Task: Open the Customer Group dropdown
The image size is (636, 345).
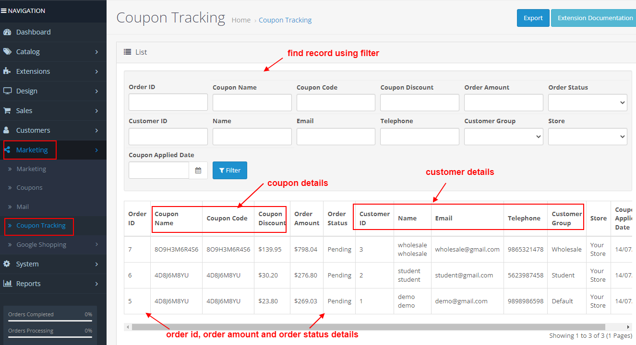Action: tap(504, 137)
